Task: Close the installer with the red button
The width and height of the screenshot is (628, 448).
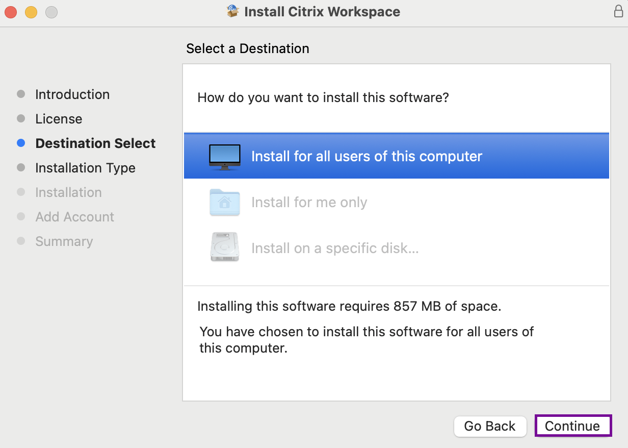Action: 11,12
